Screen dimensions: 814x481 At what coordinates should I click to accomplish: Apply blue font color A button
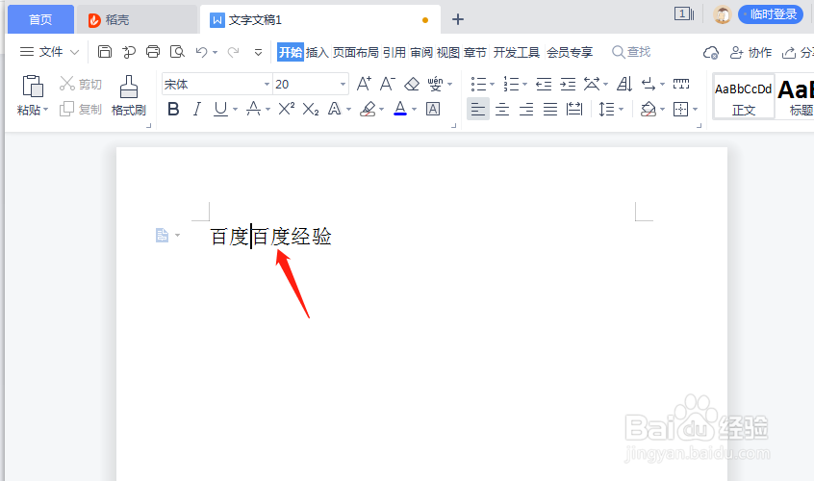(400, 109)
